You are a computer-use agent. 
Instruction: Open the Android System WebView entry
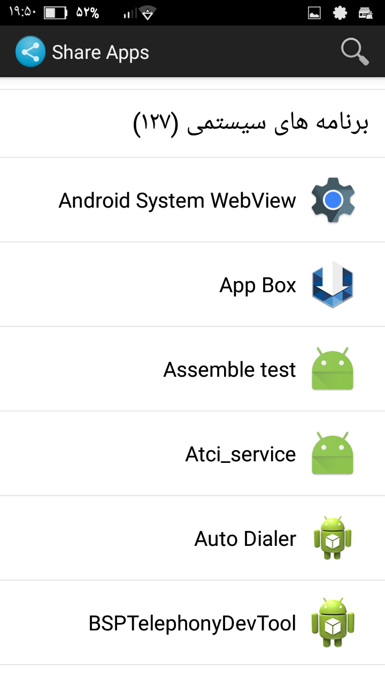192,200
